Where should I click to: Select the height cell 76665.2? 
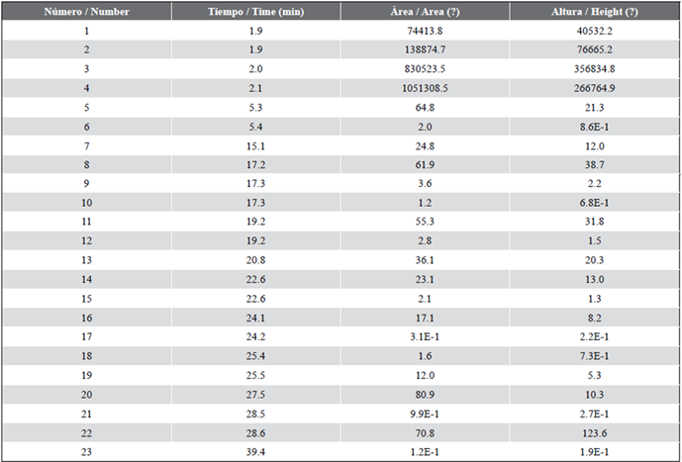pyautogui.click(x=594, y=49)
